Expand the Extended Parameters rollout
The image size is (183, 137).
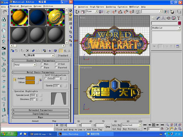(x=40, y=110)
